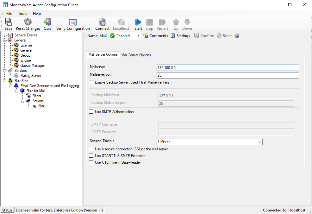Maximize the Configuration Client window
312x214 pixels.
pos(290,5)
